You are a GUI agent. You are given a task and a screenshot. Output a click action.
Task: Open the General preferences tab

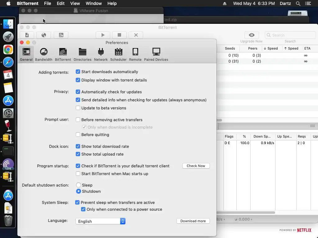click(26, 54)
